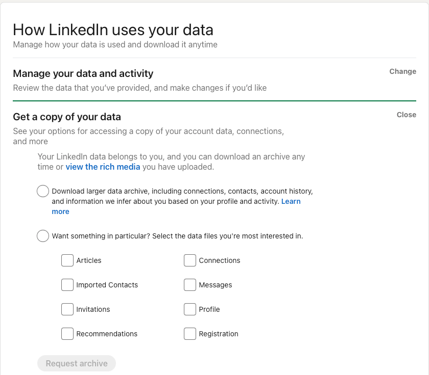Click 'See your options for accessing' description text
Viewport: 429px width, 375px height.
(148, 131)
